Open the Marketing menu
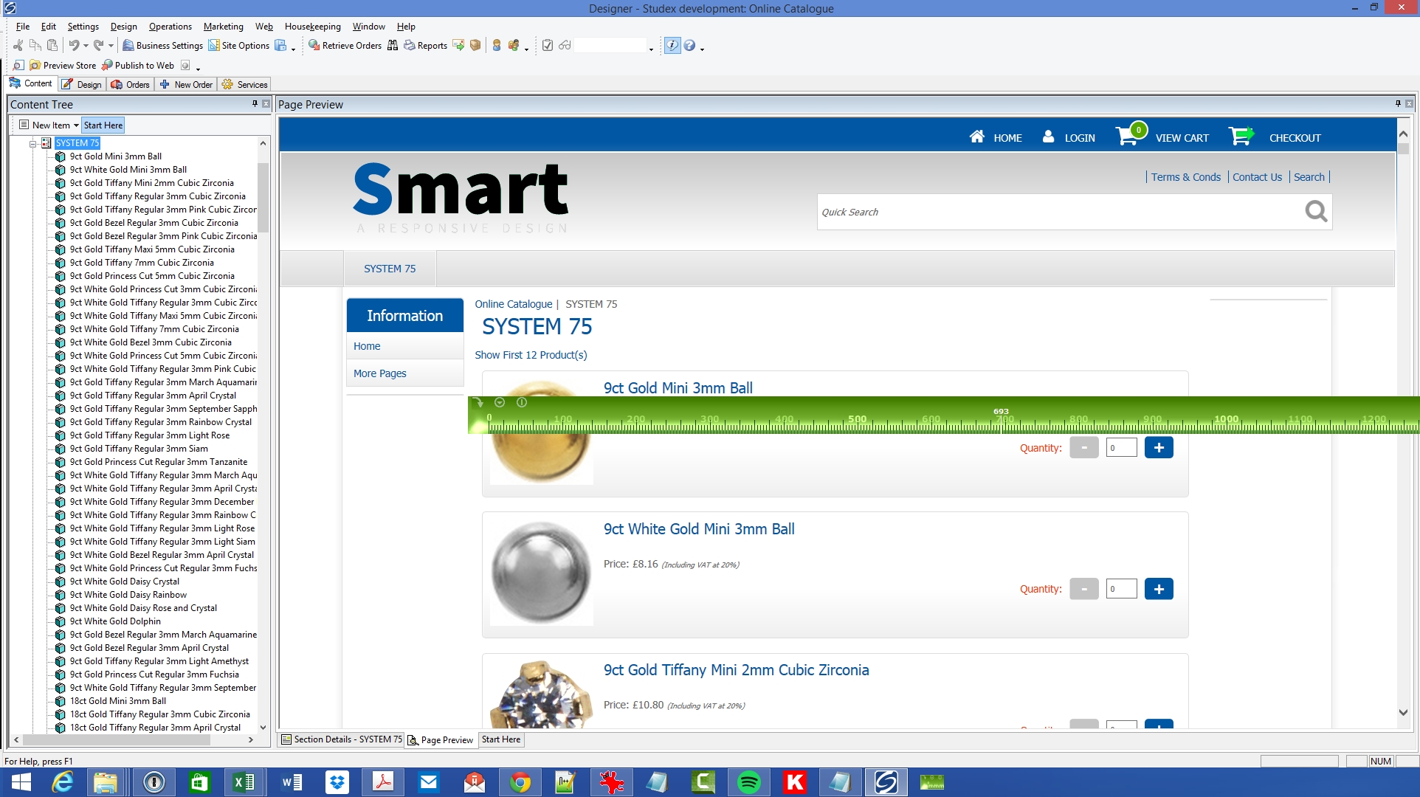The width and height of the screenshot is (1420, 797). point(223,27)
